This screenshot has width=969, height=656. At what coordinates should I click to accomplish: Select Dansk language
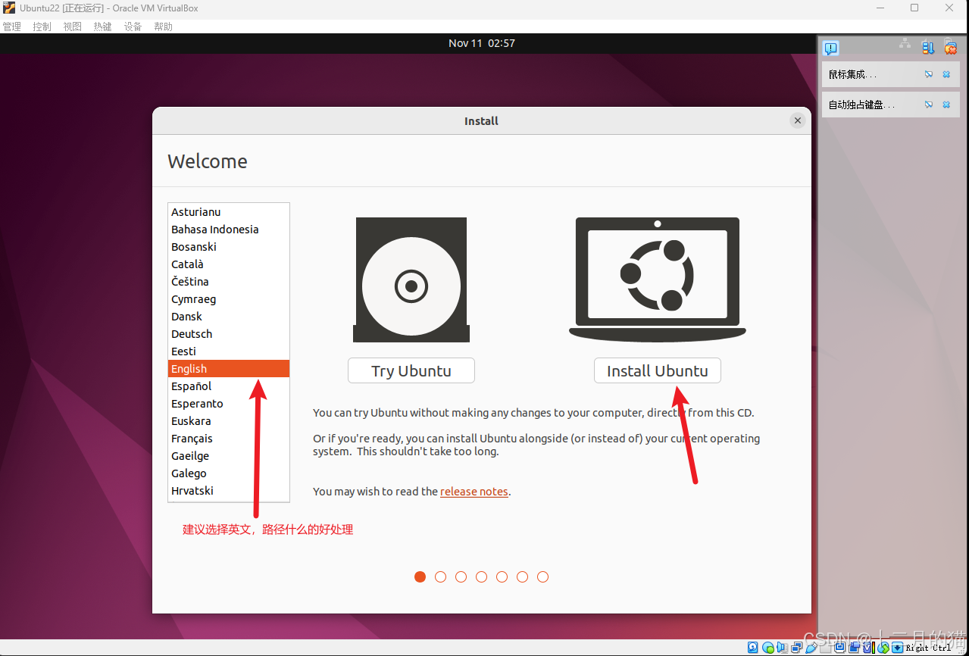click(x=229, y=317)
